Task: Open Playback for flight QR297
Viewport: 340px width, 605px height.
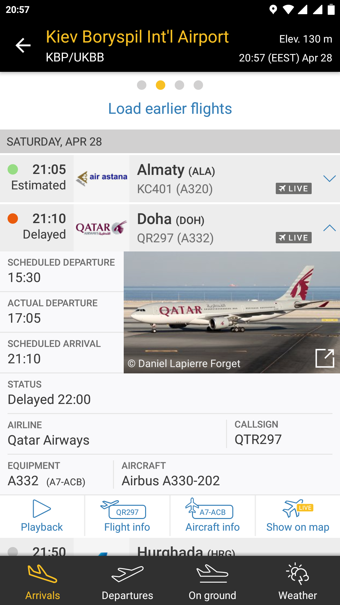Action: point(42,516)
